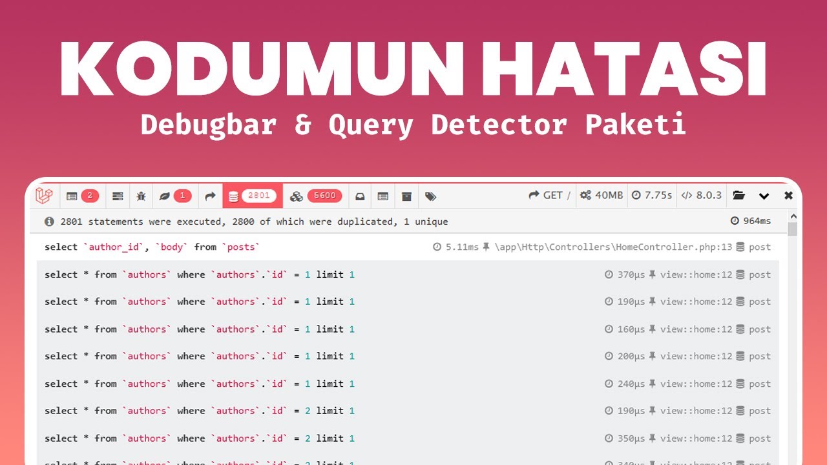Click the Laravel logo in the debugbar
The width and height of the screenshot is (827, 465).
point(44,196)
